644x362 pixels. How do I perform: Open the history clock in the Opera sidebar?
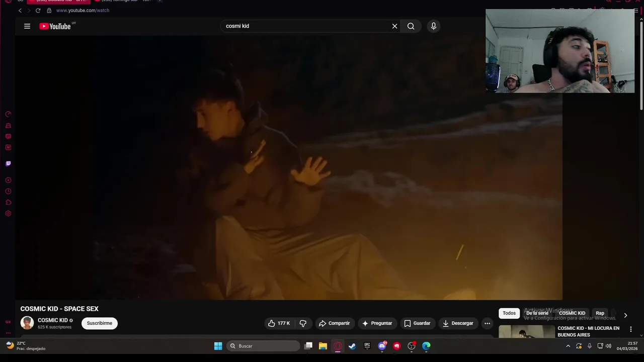[8, 191]
